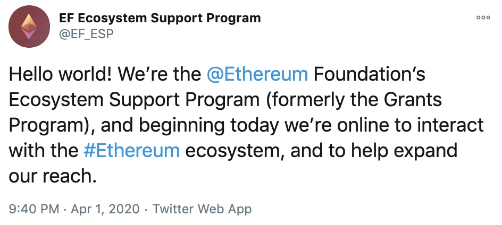
Task: Click the "We're the" text before the mention
Action: [160, 74]
